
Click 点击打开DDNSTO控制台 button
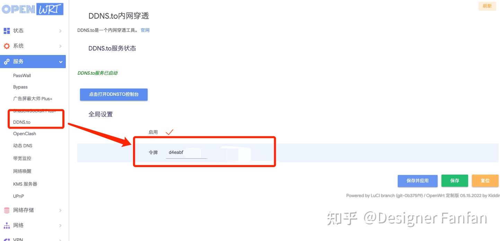click(114, 94)
